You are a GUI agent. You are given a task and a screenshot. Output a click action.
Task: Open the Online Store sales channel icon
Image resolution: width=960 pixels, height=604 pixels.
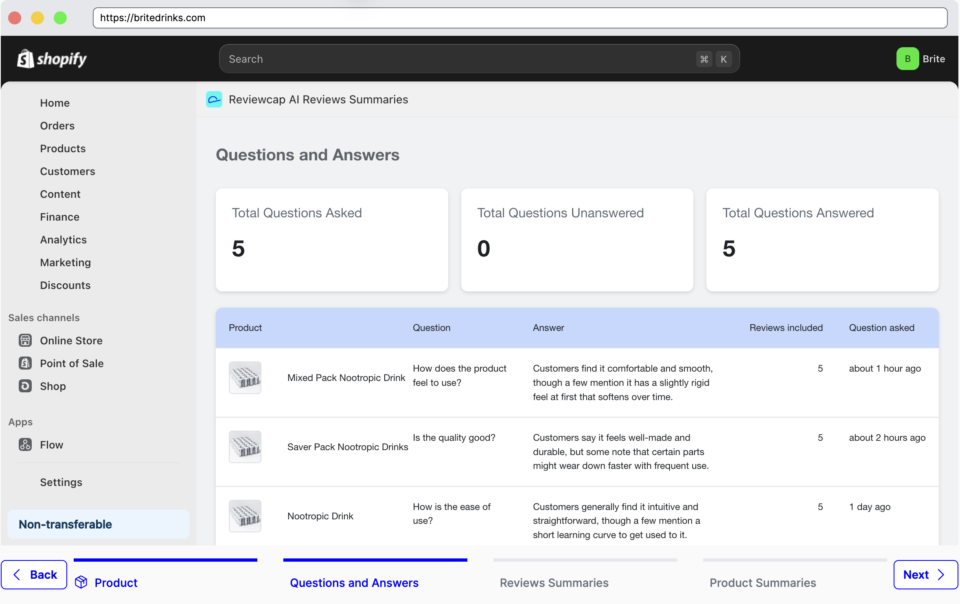[25, 340]
